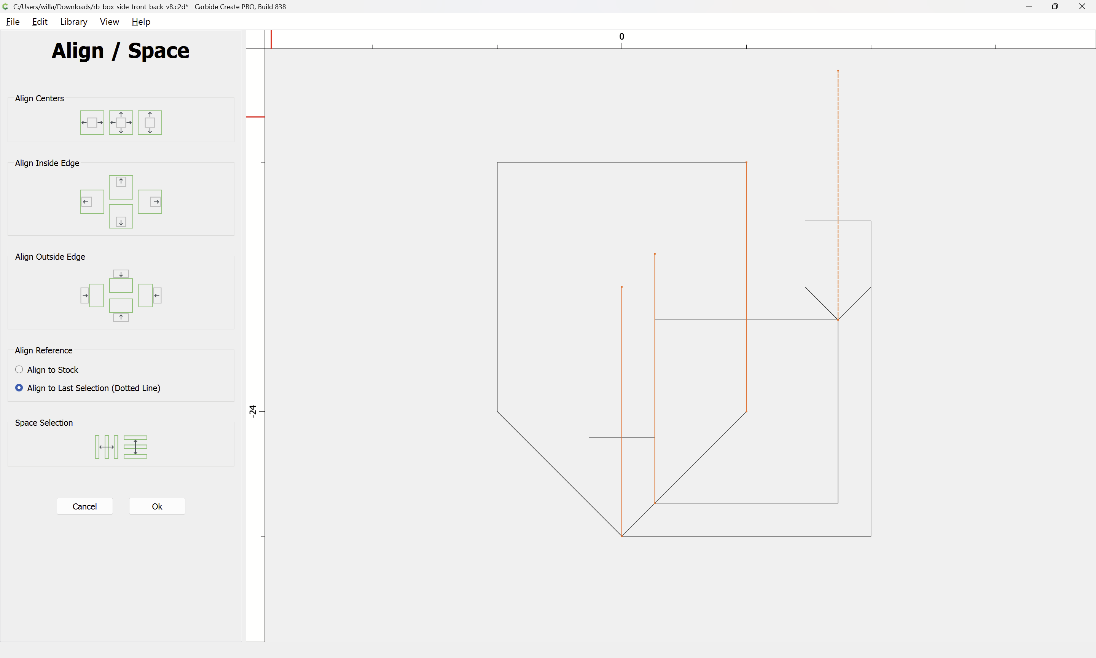Click Align Centers both axes icon
Image resolution: width=1096 pixels, height=658 pixels.
(121, 122)
